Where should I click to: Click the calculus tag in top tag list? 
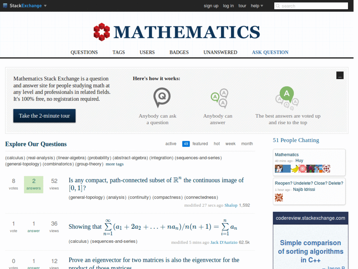15,158
